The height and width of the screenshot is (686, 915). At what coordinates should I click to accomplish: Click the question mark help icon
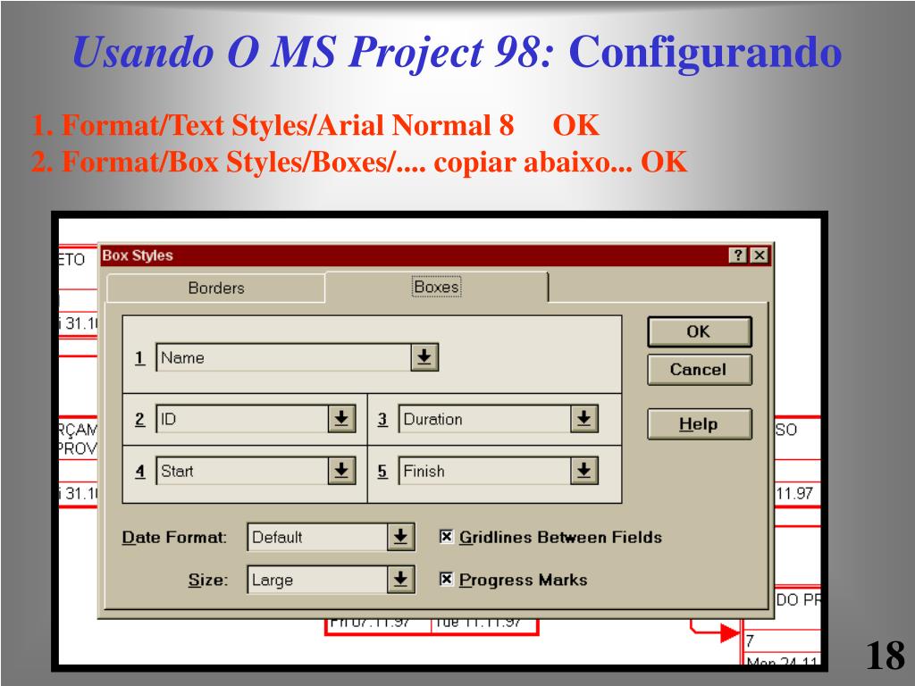pos(738,255)
